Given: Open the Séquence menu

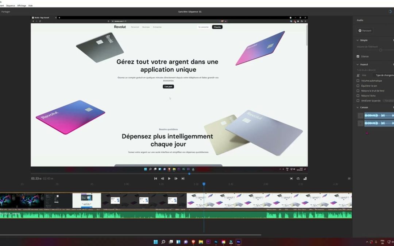Looking at the screenshot, I should pyautogui.click(x=10, y=5).
